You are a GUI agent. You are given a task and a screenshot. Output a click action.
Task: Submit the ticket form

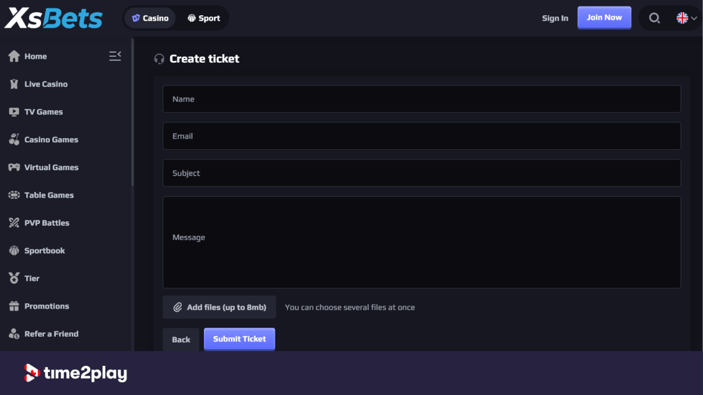click(x=239, y=339)
